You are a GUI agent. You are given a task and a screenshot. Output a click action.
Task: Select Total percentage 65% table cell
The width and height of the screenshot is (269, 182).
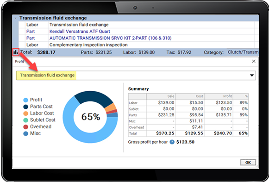coord(241,133)
